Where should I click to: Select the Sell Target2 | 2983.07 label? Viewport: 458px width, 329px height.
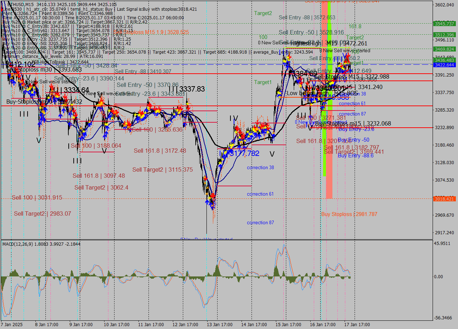[x=43, y=213]
